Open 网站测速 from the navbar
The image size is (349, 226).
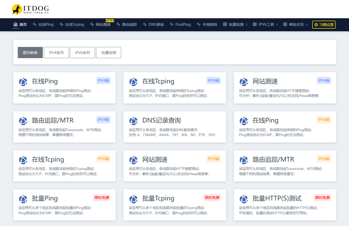click(x=100, y=25)
